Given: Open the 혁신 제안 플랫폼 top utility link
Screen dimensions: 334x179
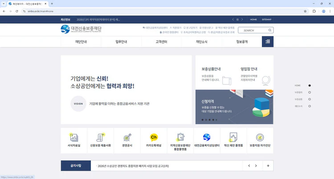Looking at the screenshot, I should click(x=225, y=28).
